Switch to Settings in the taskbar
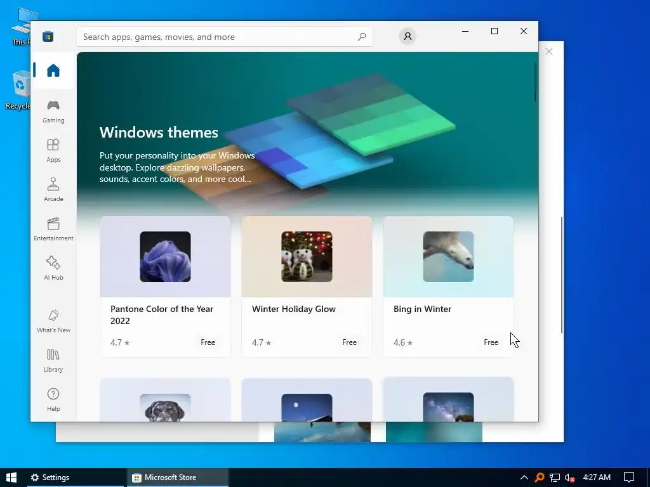The width and height of the screenshot is (650, 487). 76,477
